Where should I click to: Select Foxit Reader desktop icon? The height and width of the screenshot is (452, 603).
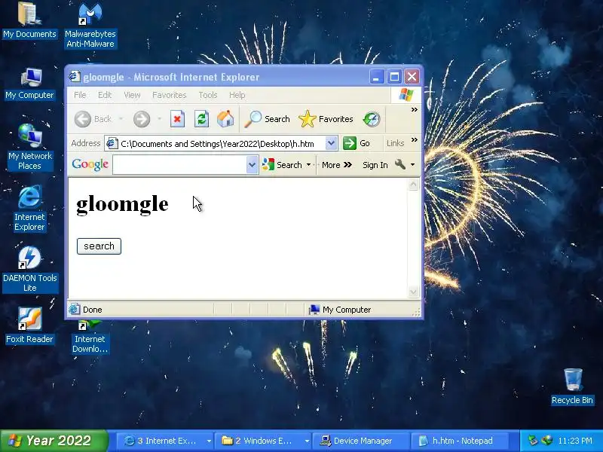pos(29,325)
